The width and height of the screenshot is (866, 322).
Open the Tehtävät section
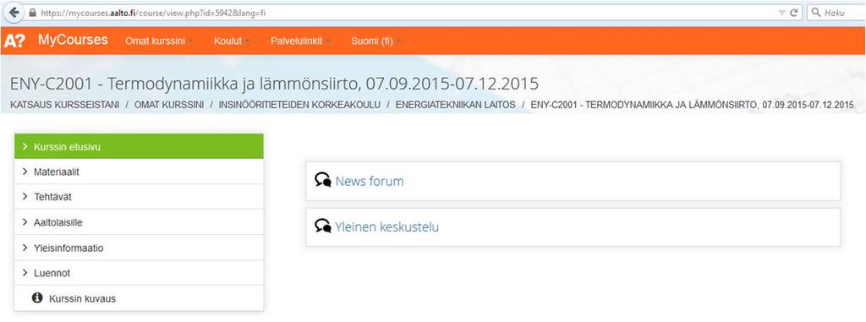139,197
